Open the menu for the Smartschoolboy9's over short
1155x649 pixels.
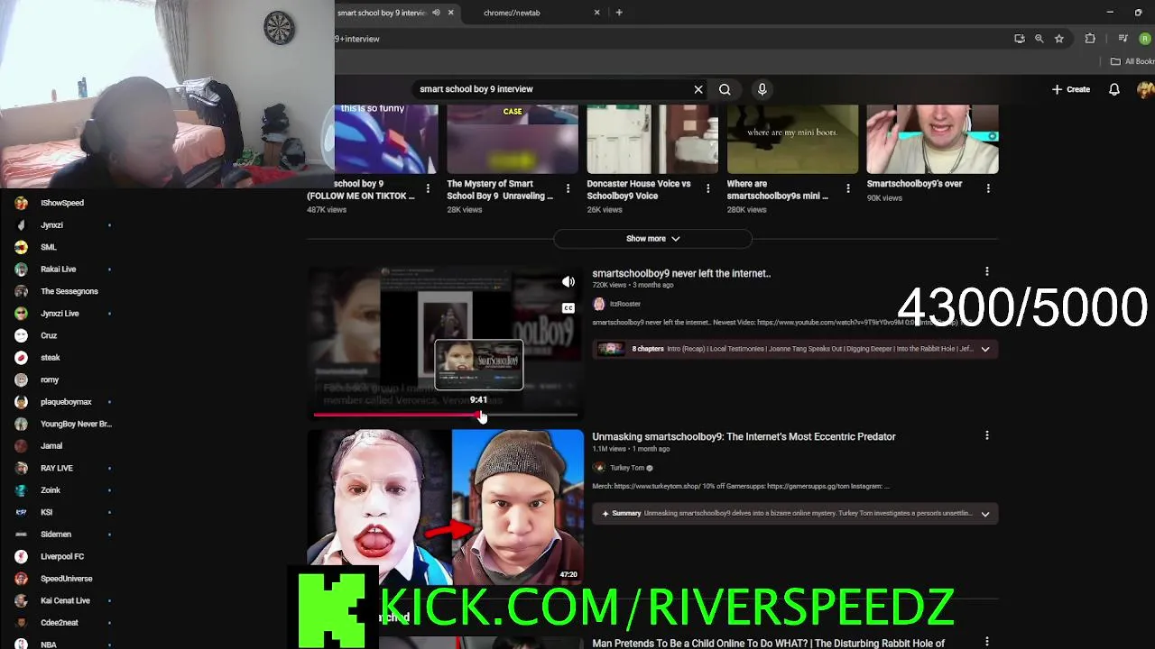[988, 188]
